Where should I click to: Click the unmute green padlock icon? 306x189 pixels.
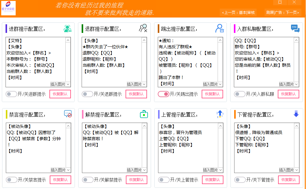point(144,114)
